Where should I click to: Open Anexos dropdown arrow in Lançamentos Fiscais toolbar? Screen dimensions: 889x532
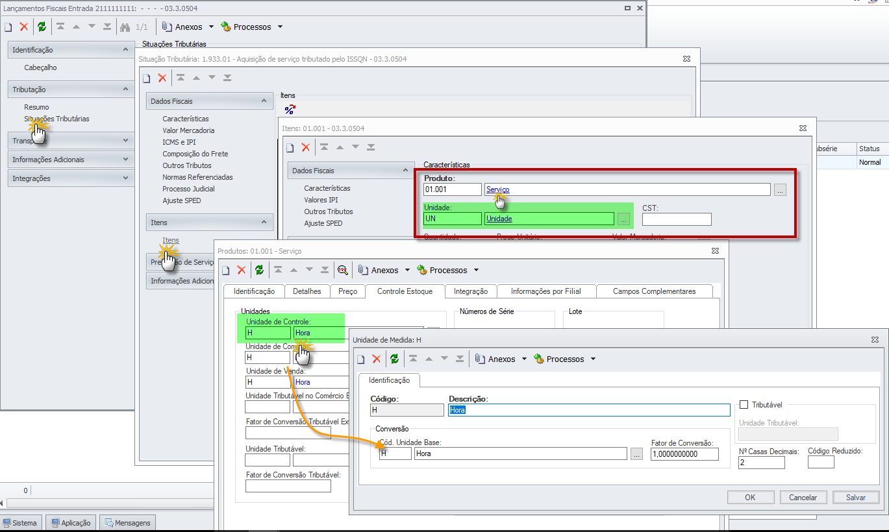tap(210, 27)
